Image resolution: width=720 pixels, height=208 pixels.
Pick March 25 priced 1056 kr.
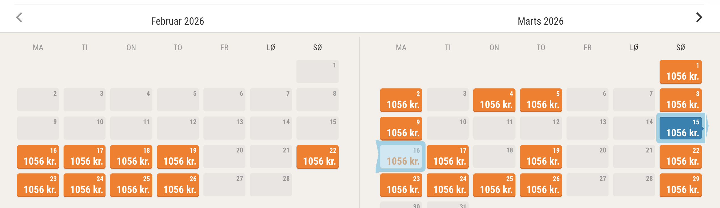pyautogui.click(x=494, y=185)
